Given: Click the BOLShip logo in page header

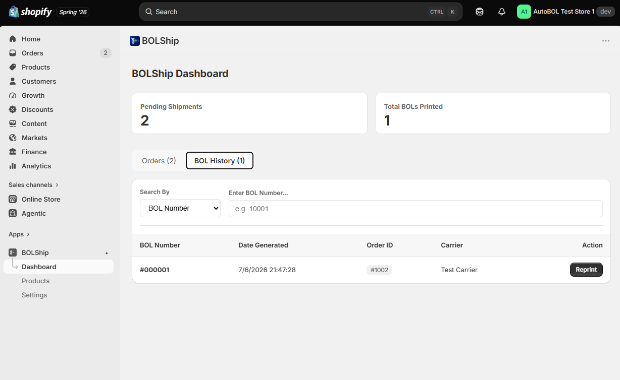Looking at the screenshot, I should (x=135, y=41).
